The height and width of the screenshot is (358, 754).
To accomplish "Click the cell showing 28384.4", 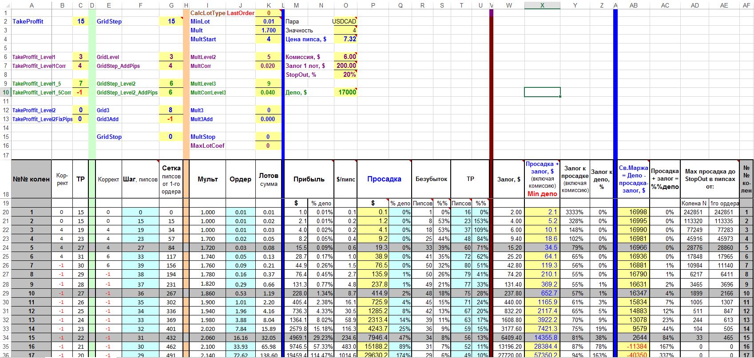I will [542, 346].
